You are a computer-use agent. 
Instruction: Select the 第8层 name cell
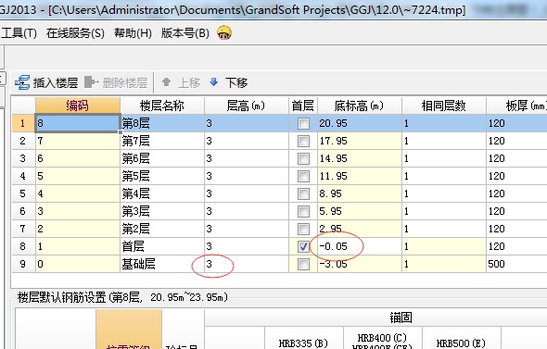pyautogui.click(x=162, y=123)
